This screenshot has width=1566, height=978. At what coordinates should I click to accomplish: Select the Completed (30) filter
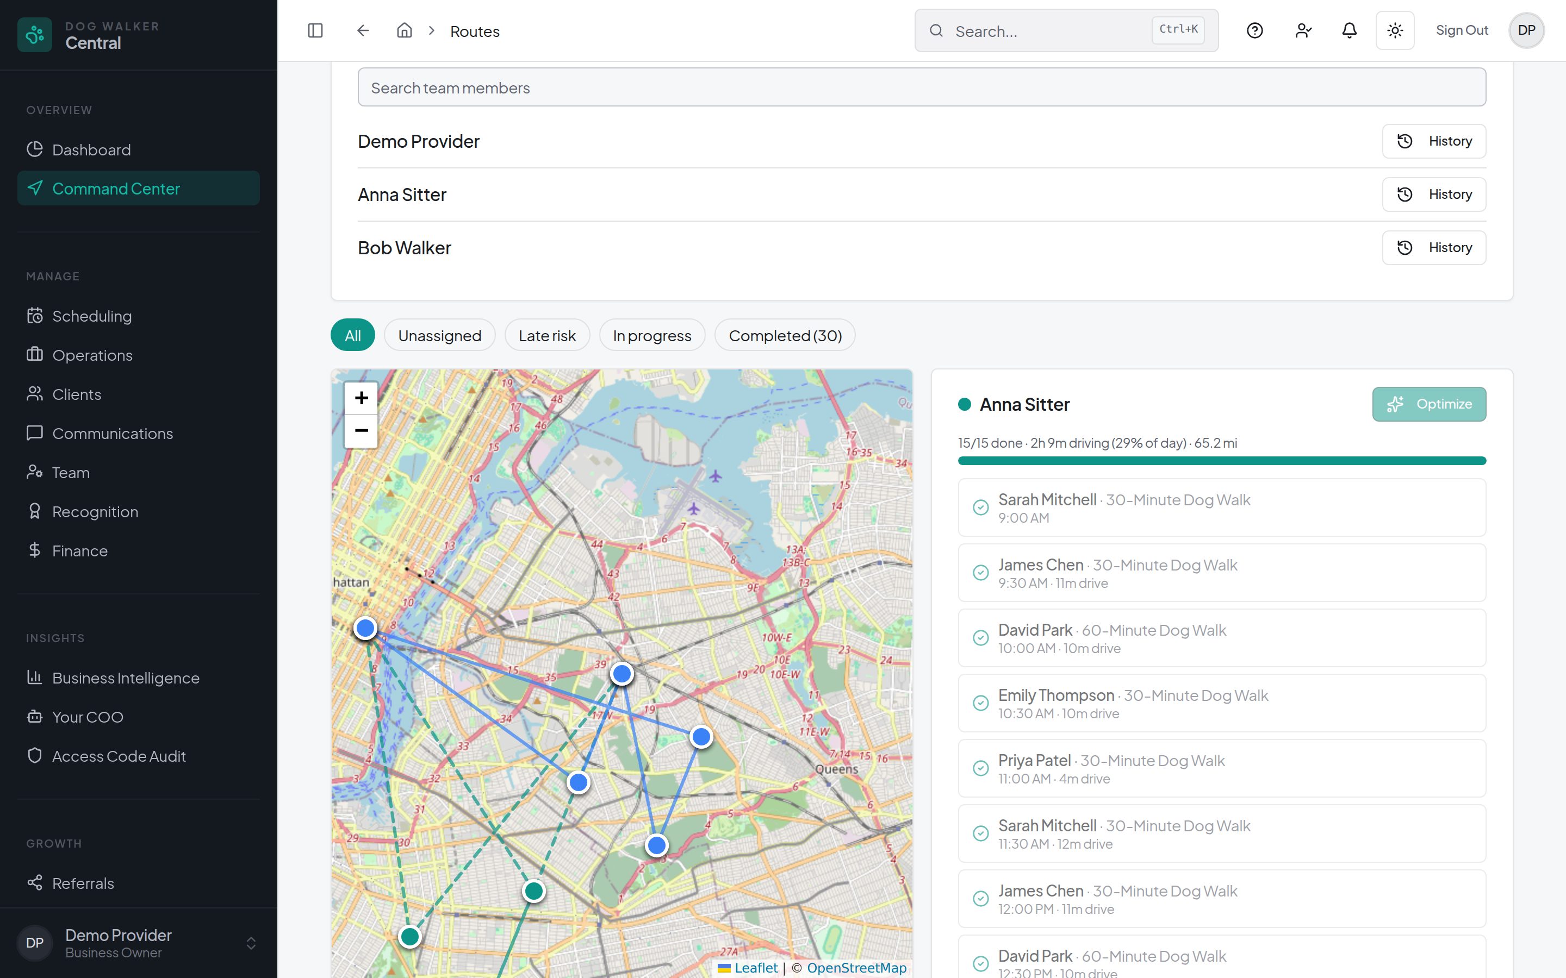785,335
